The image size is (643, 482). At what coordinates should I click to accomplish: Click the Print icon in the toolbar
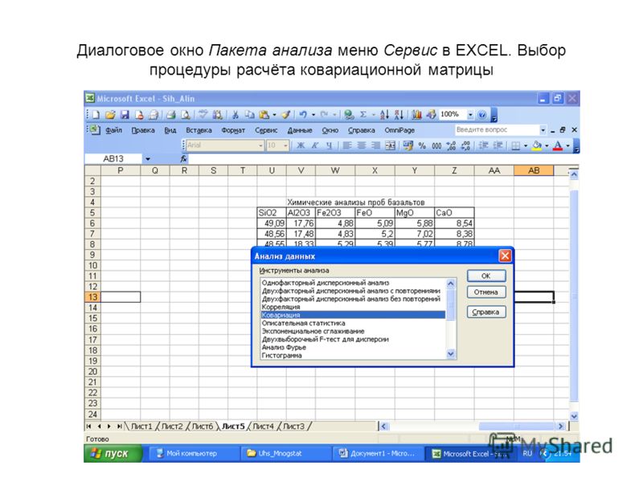pos(171,115)
